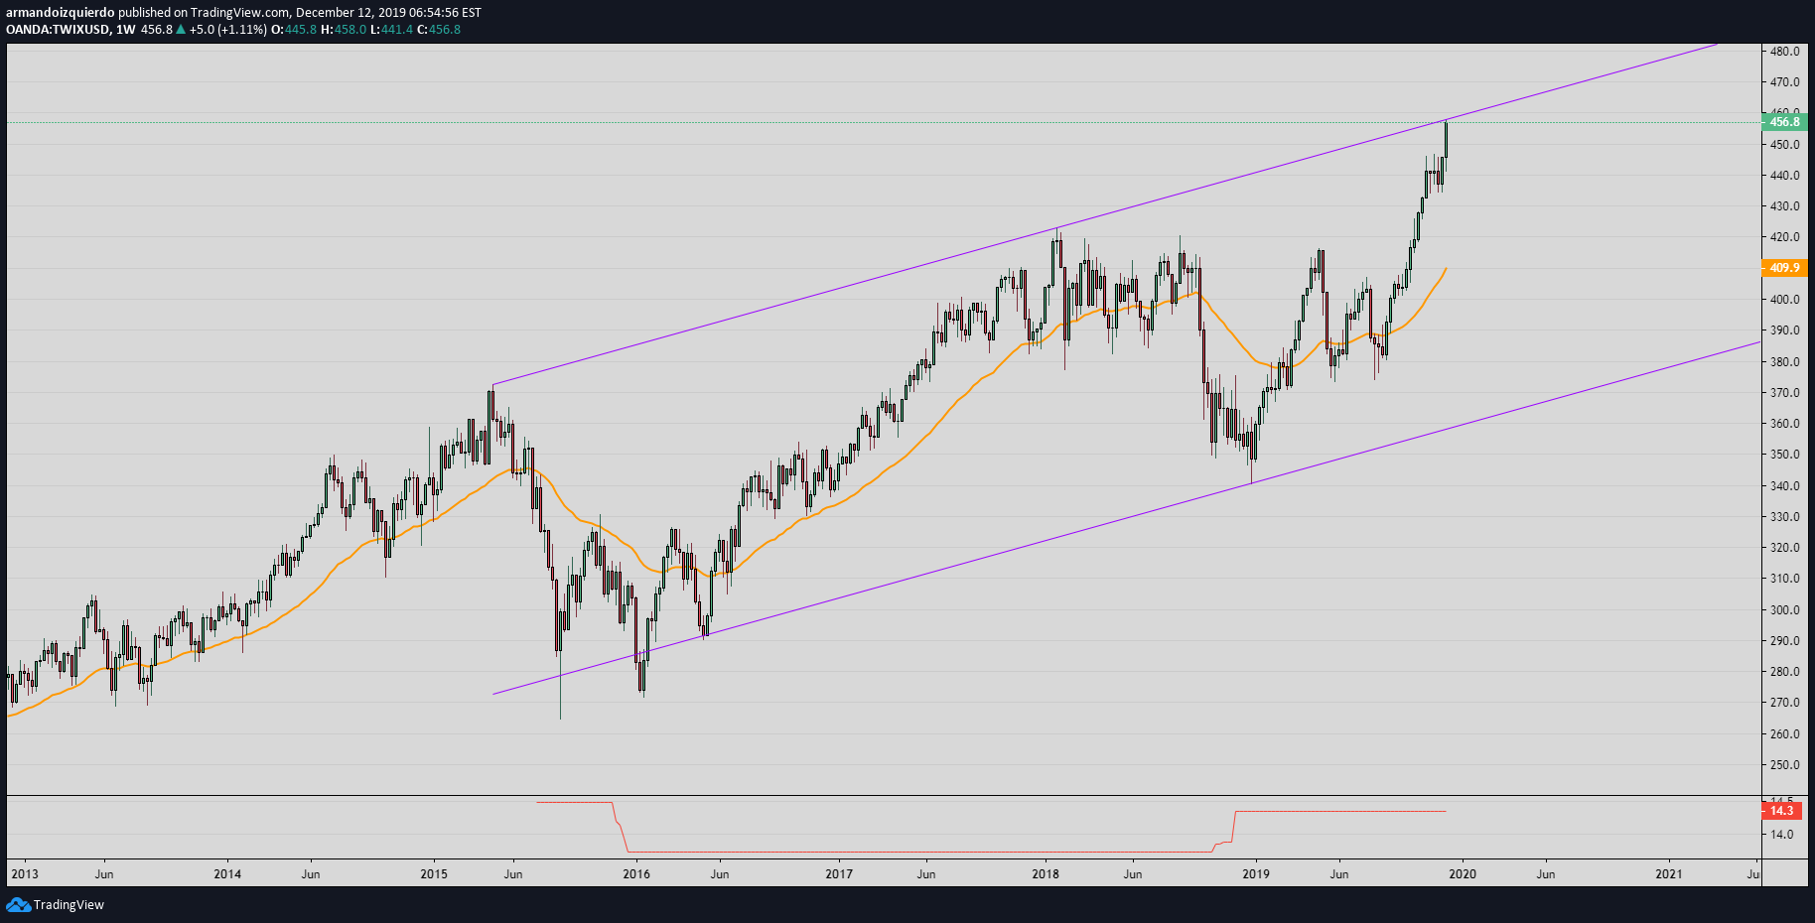Click the +5.0 (+1.11%) change value
The width and height of the screenshot is (1815, 923).
[x=227, y=30]
